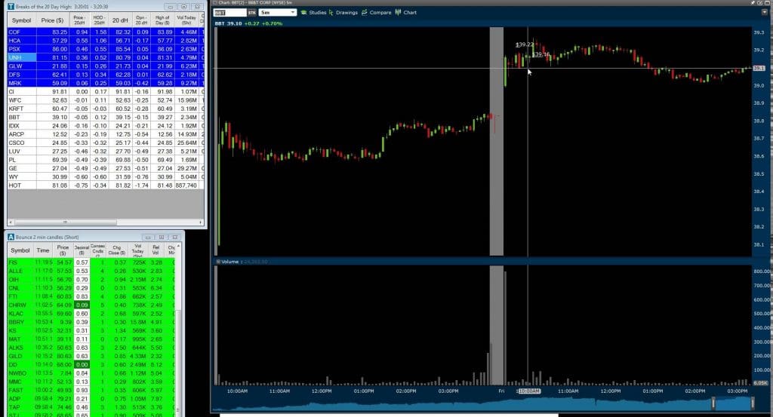Click the BBT symbol input field

[x=230, y=12]
